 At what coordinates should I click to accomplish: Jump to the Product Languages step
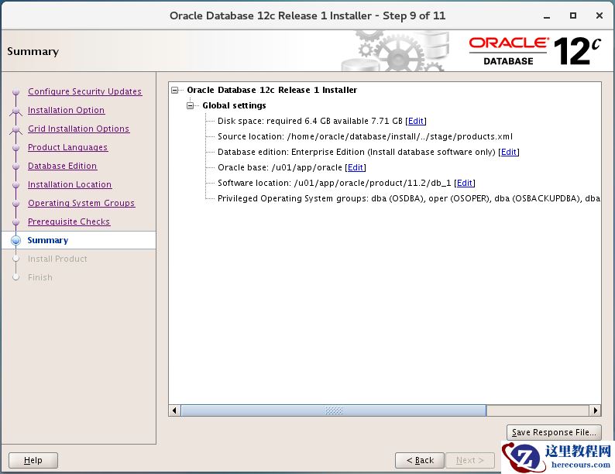pyautogui.click(x=68, y=147)
